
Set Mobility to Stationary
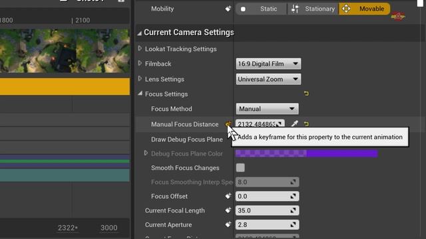pos(313,9)
